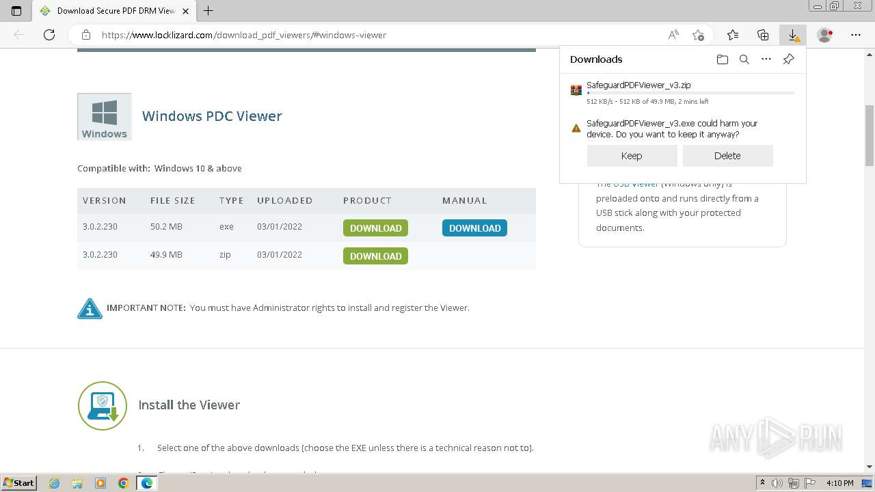Image resolution: width=875 pixels, height=492 pixels.
Task: Click the 49.9 MB file size cell
Action: (166, 255)
